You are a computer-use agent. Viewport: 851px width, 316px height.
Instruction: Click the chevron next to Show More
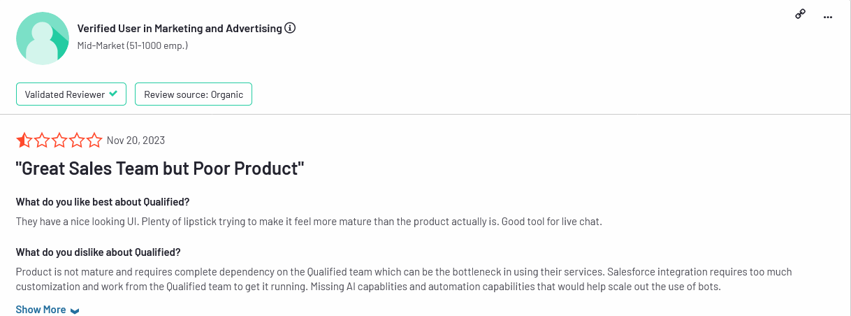click(75, 310)
